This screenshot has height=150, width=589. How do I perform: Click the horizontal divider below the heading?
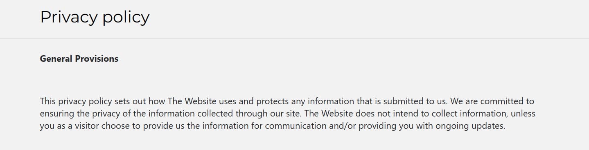point(294,38)
